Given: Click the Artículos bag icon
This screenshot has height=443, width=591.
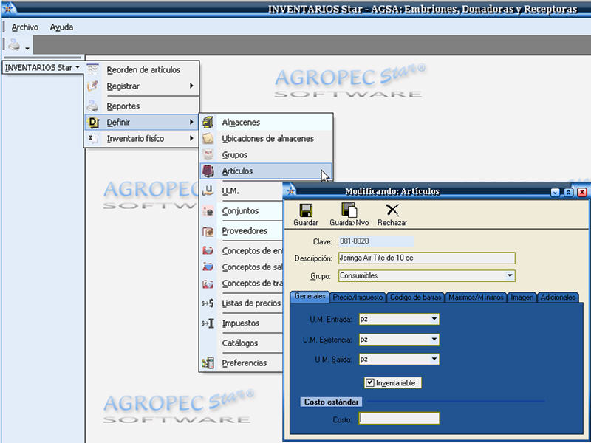Looking at the screenshot, I should point(208,171).
